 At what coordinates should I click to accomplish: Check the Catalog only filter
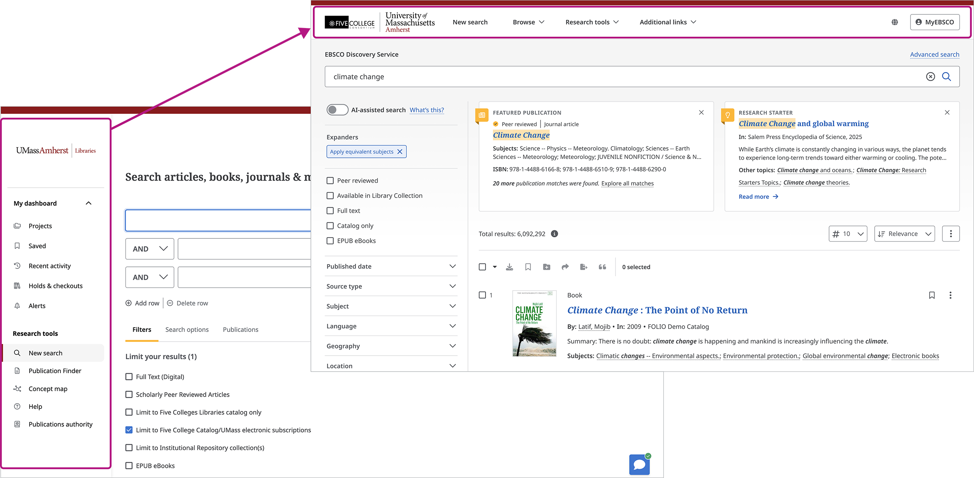[x=330, y=226]
